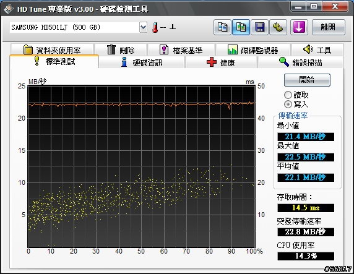Image resolution: width=354 pixels, height=274 pixels.
Task: Click the ms axis unit label
Action: [250, 82]
